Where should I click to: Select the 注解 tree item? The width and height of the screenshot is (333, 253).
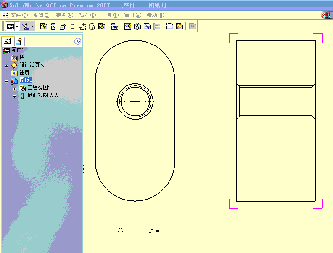pos(24,72)
